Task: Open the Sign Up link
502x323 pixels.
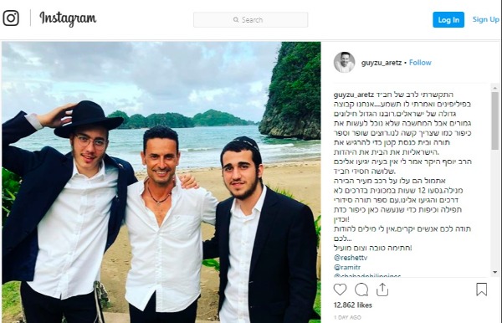Action: click(x=485, y=19)
